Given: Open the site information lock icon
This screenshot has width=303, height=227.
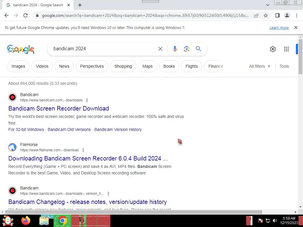Looking at the screenshot, I should (37, 15).
